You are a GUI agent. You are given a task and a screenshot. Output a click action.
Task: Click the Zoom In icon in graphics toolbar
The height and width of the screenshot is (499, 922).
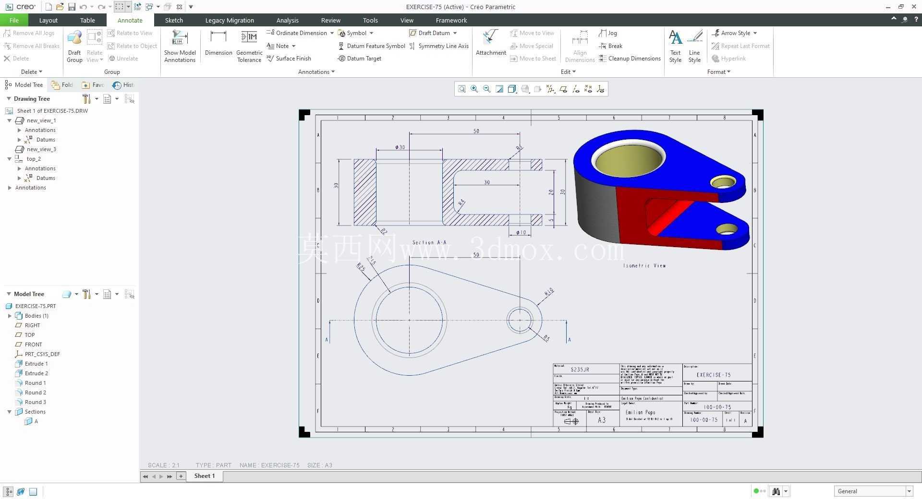(x=474, y=89)
